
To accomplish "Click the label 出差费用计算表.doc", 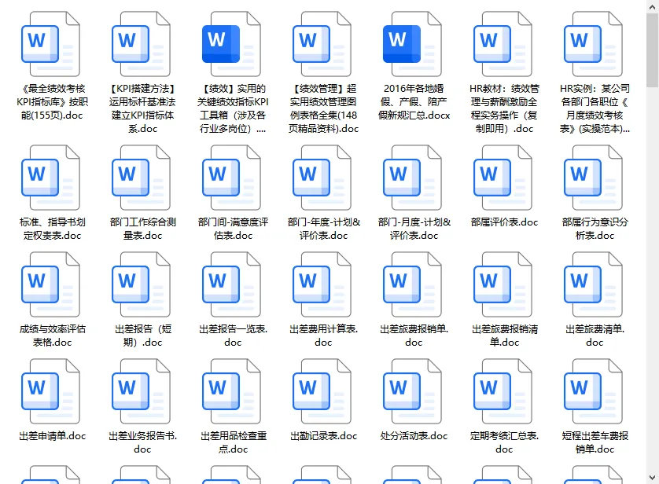I will point(324,335).
